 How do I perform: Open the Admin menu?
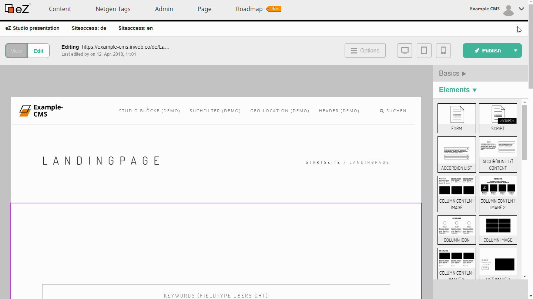(x=164, y=9)
